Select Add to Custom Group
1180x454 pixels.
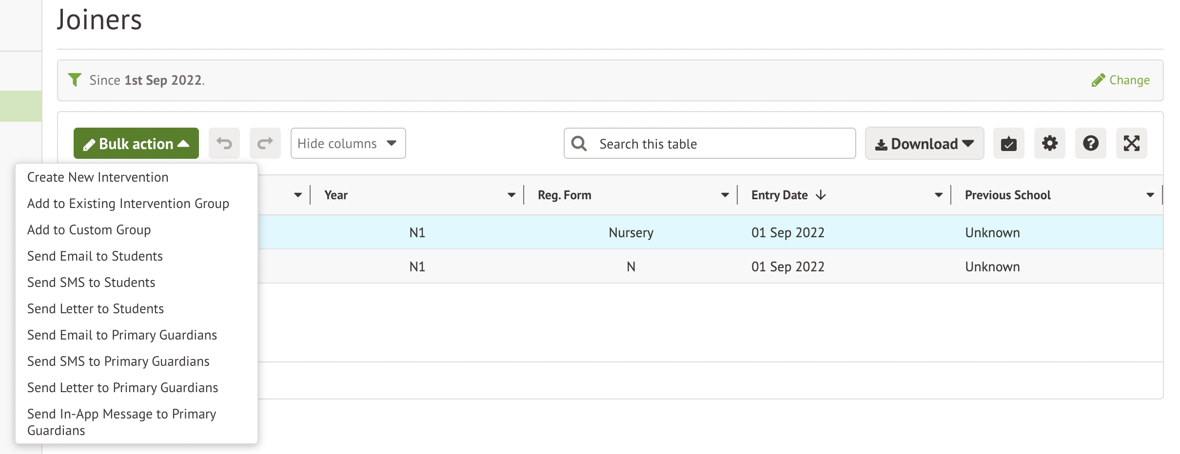click(89, 230)
